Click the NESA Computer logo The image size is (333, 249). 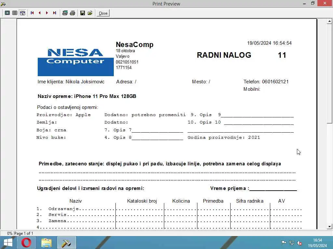click(x=75, y=62)
